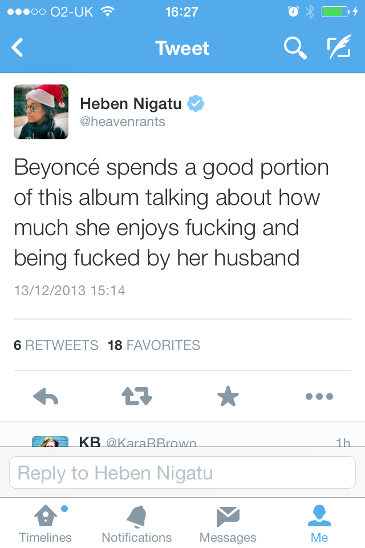This screenshot has width=365, height=548.
Task: Open more options ellipsis menu
Action: click(x=319, y=396)
